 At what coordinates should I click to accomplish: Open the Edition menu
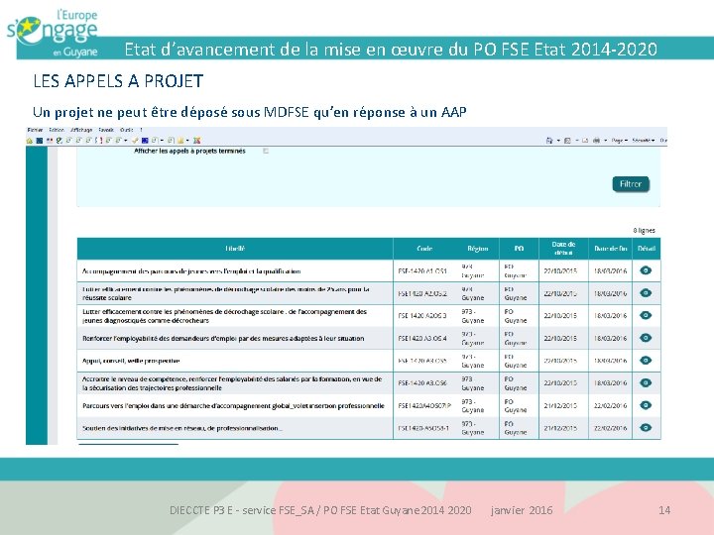point(57,130)
